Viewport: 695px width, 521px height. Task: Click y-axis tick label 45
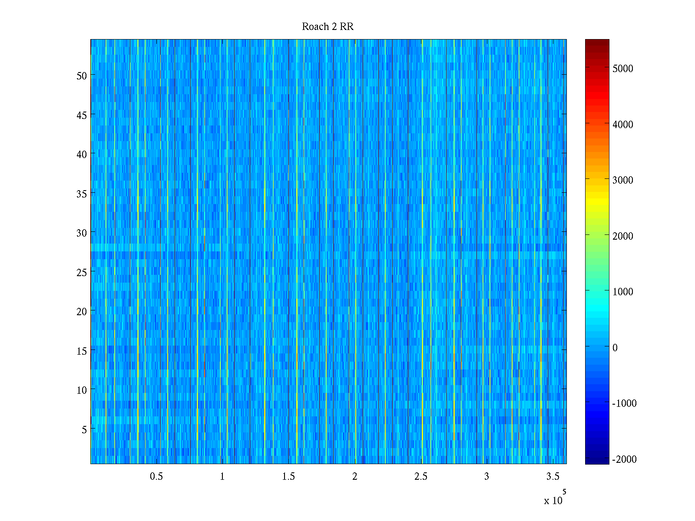82,115
